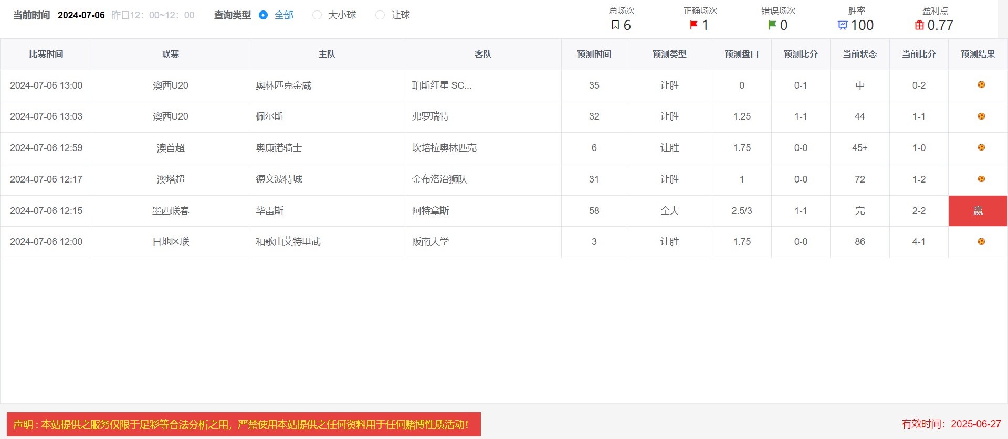Click the 联赛 column header
Screen dimensions: 1008x439
[171, 54]
